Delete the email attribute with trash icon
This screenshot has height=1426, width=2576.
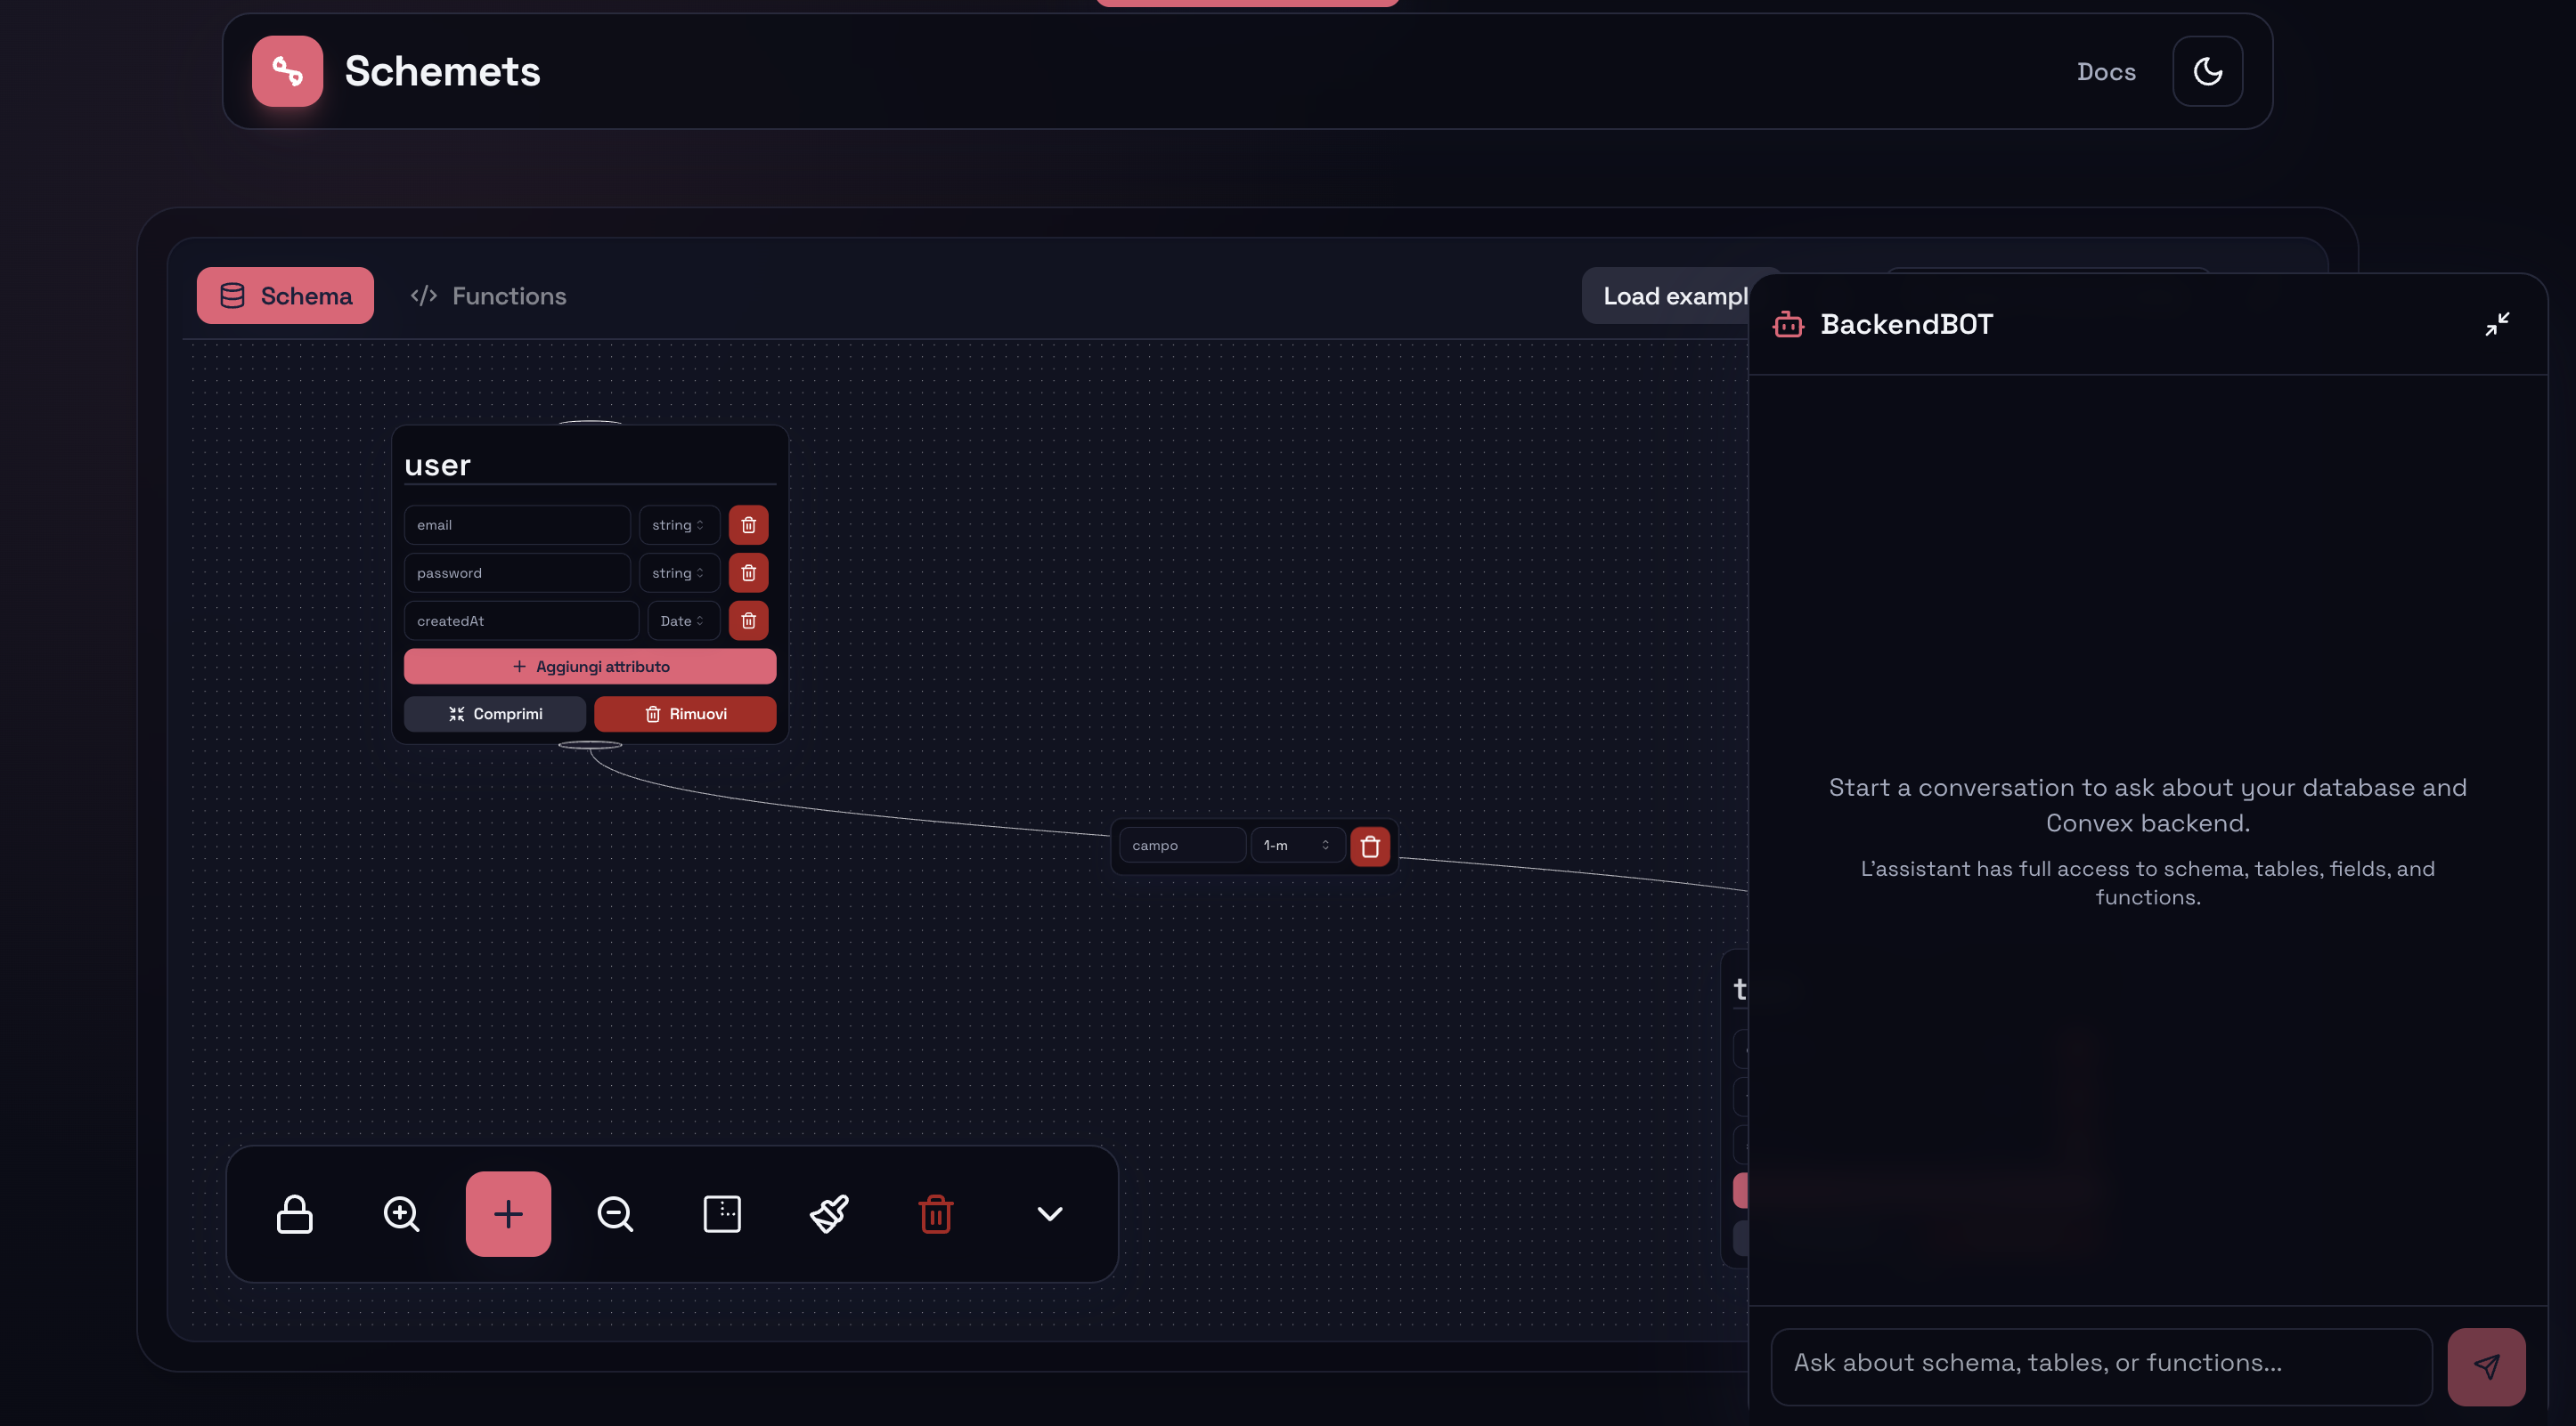[748, 524]
